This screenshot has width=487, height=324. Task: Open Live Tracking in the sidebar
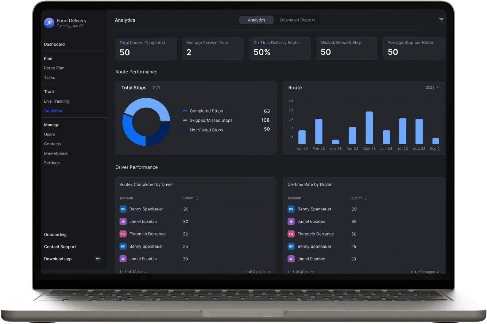tap(57, 101)
